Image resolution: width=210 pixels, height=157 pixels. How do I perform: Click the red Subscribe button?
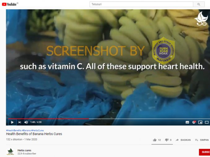pyautogui.click(x=204, y=152)
